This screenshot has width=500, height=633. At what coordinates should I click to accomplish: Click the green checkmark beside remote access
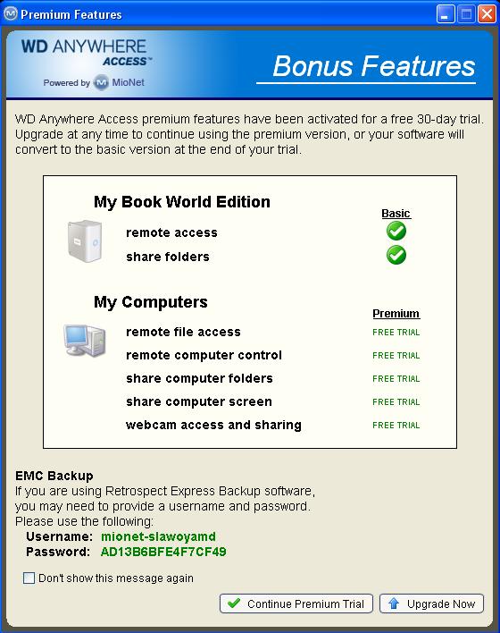[x=396, y=232]
